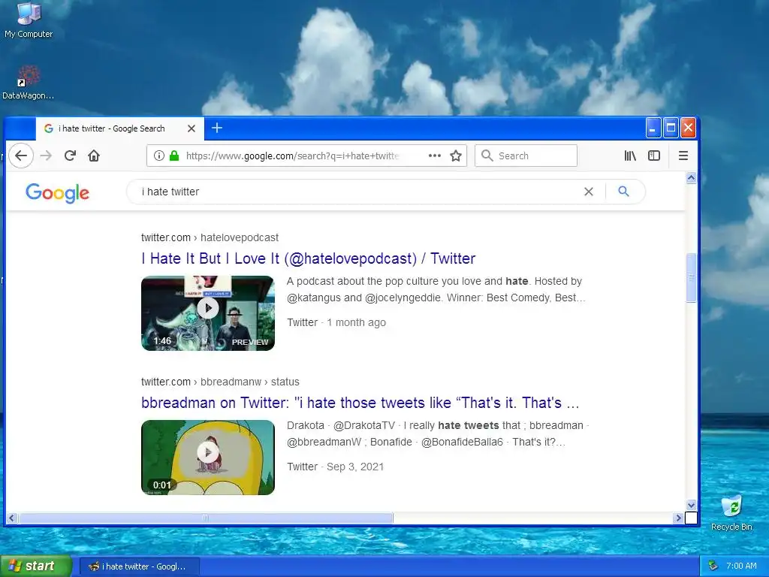The height and width of the screenshot is (577, 769).
Task: Click the vertical scrollbar up arrow
Action: click(x=691, y=177)
